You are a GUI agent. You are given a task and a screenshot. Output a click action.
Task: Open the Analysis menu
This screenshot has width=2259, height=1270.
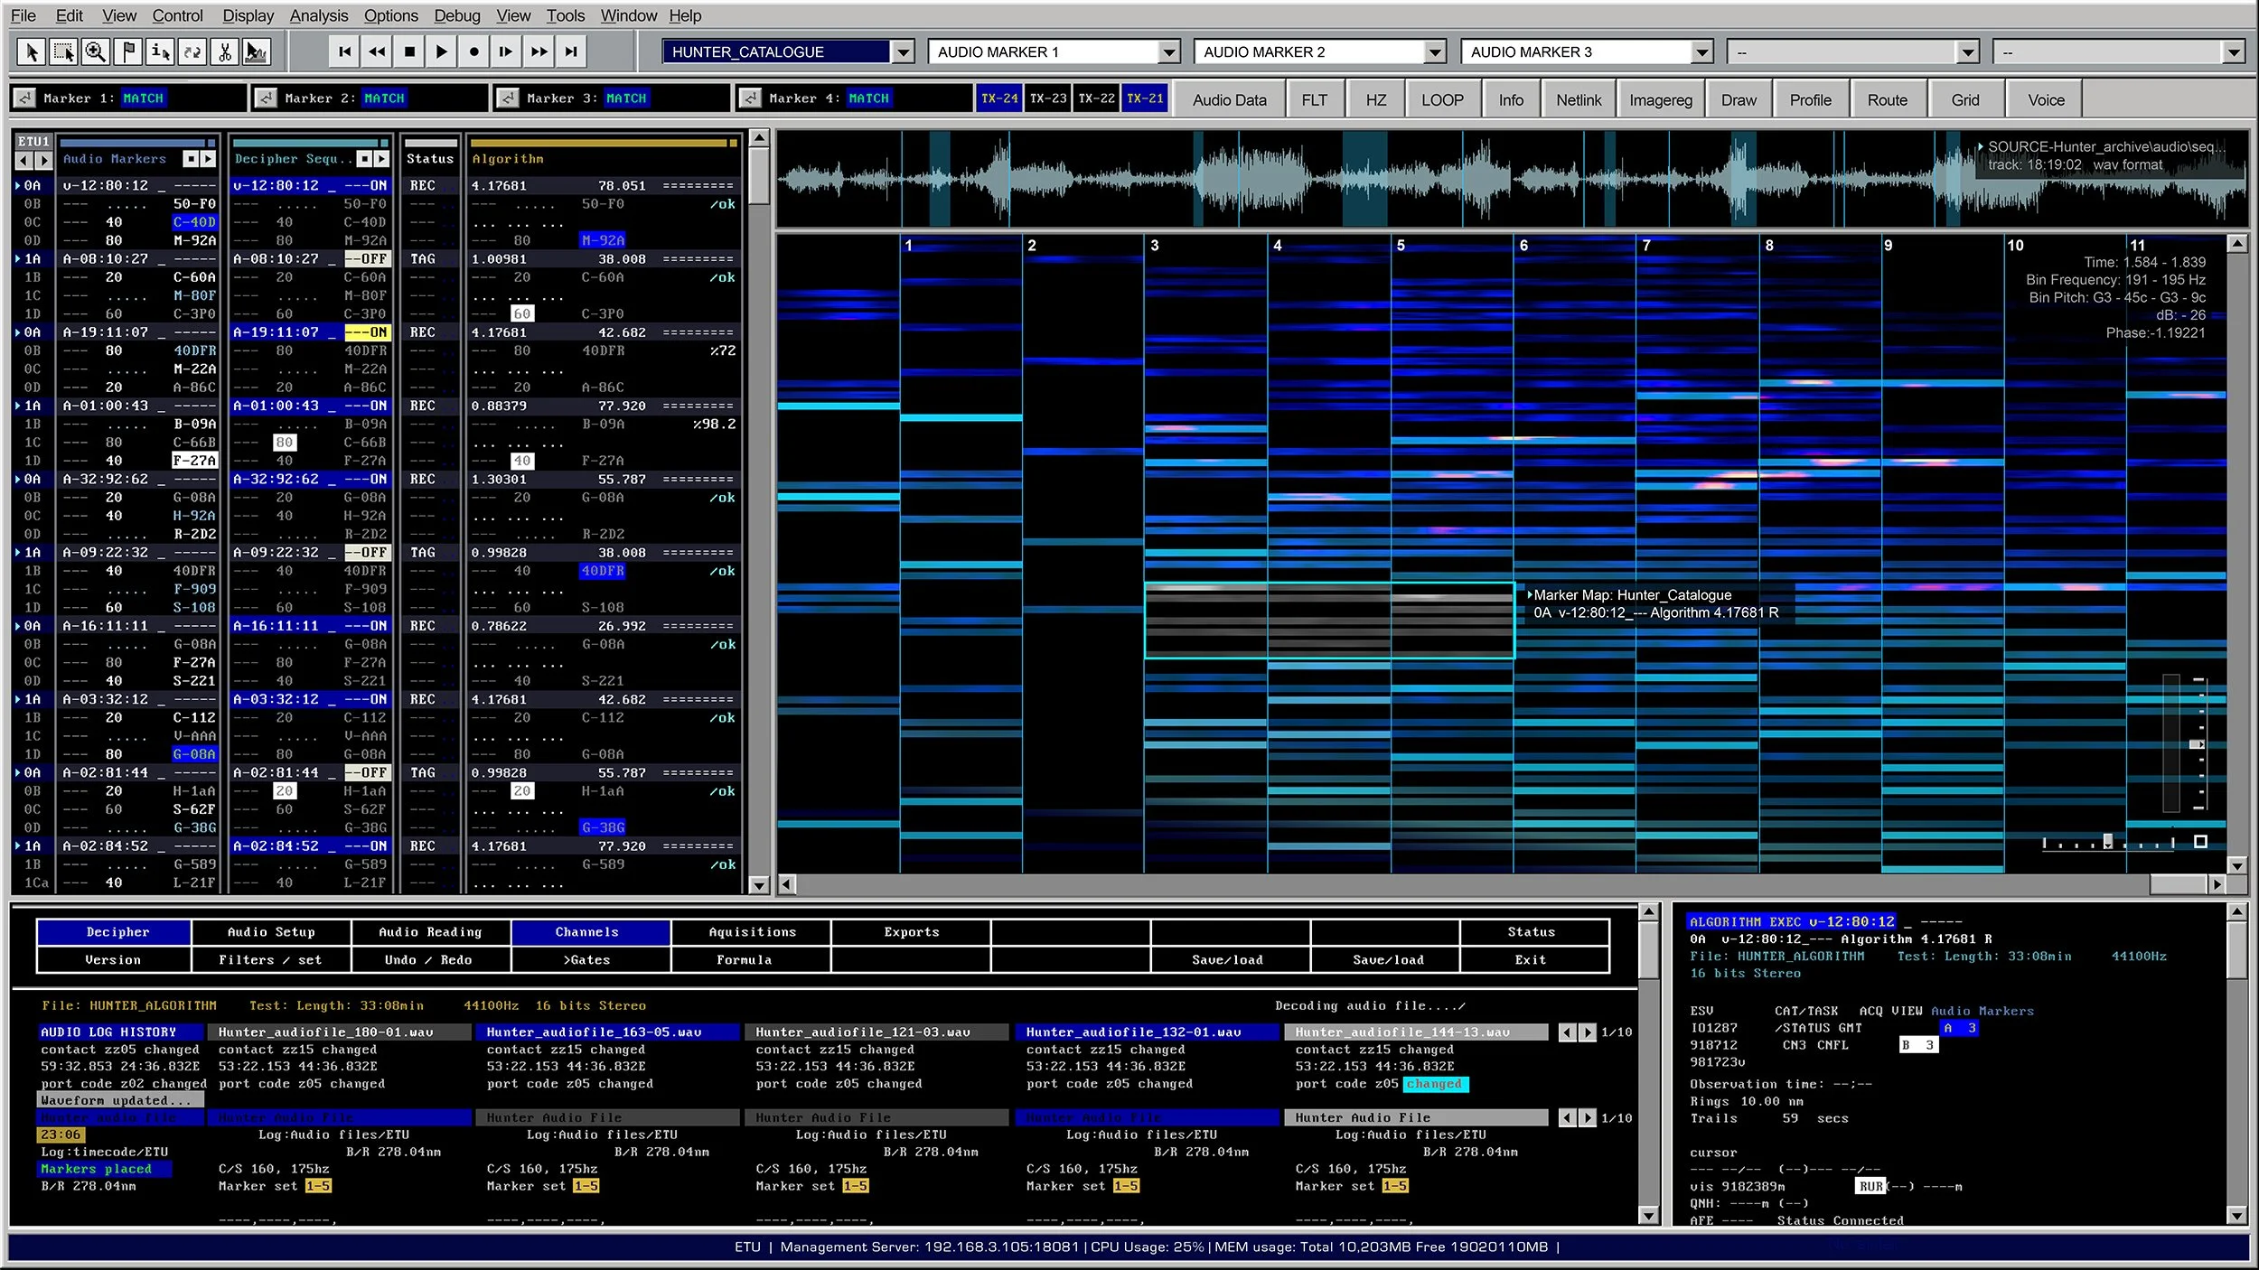(x=318, y=15)
